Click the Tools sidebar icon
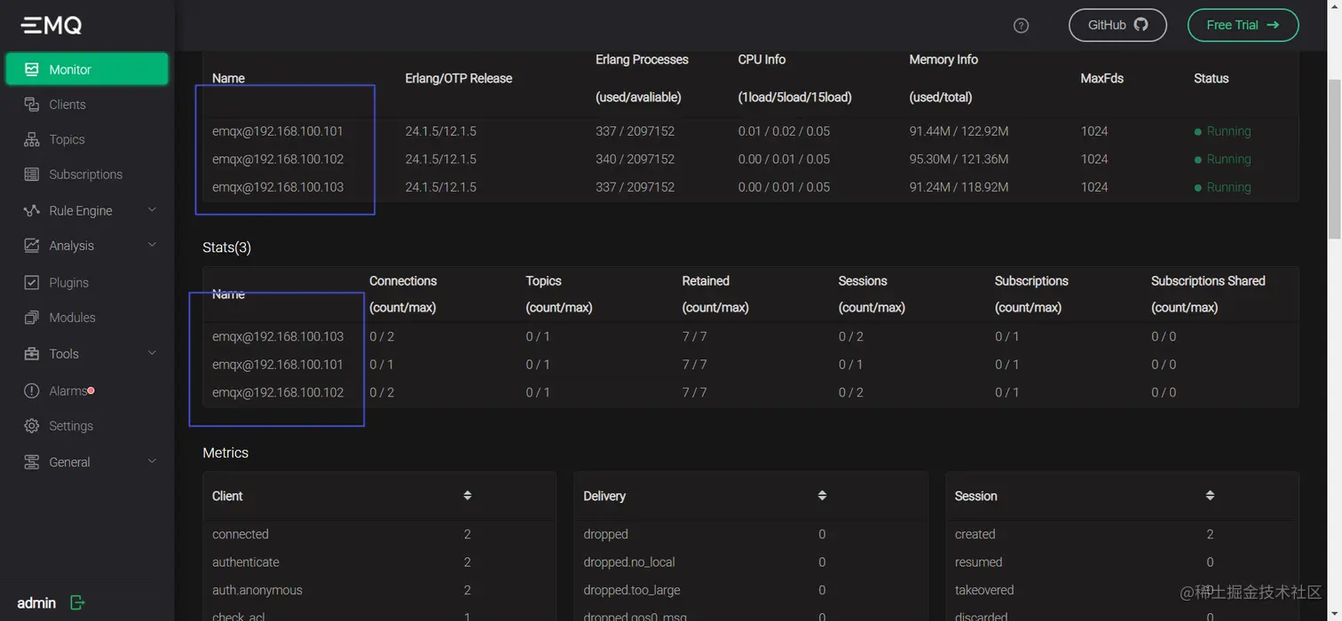This screenshot has height=621, width=1342. 32,353
